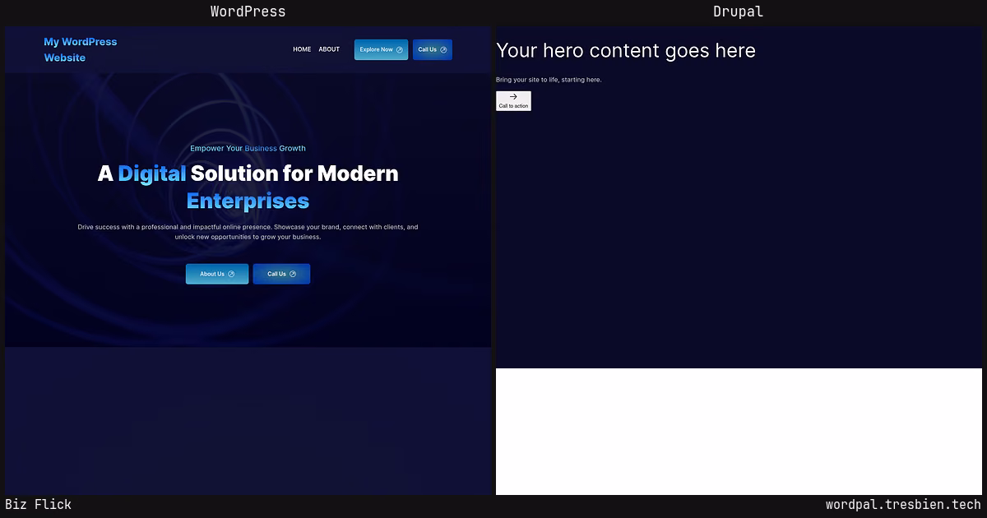Click the right arrow icon above Call to action
This screenshot has height=518, width=987.
[x=513, y=96]
